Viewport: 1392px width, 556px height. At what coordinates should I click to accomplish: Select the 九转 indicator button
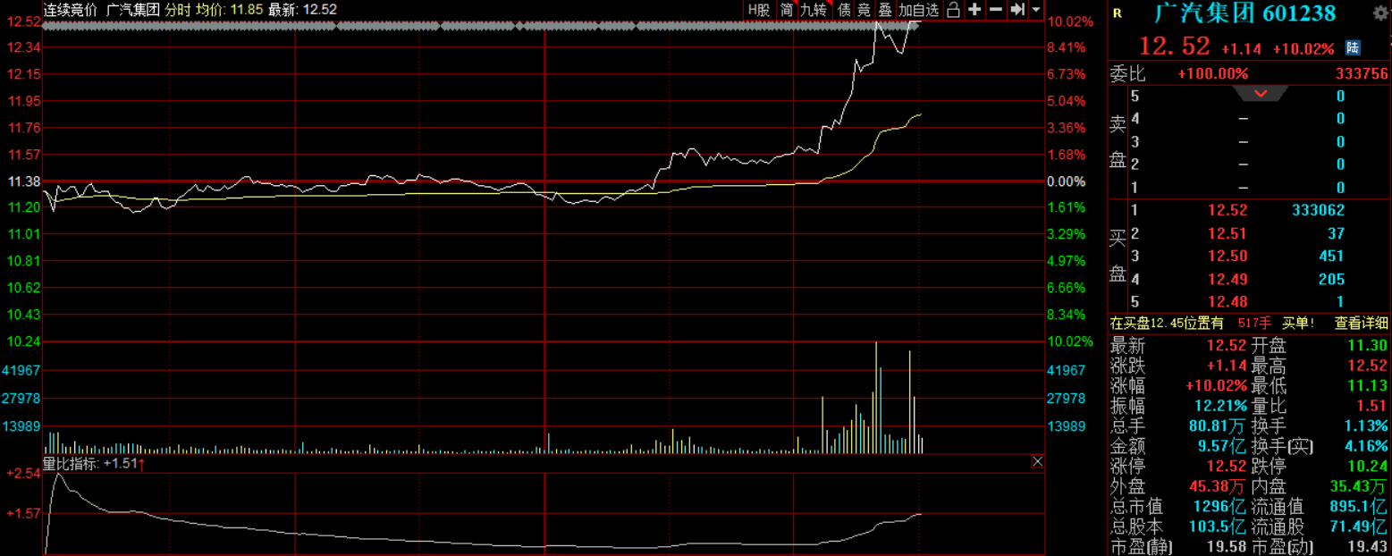click(x=814, y=10)
